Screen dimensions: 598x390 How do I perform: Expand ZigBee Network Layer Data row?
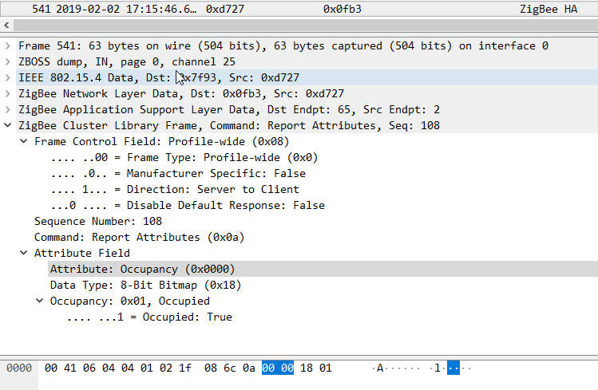[x=8, y=94]
